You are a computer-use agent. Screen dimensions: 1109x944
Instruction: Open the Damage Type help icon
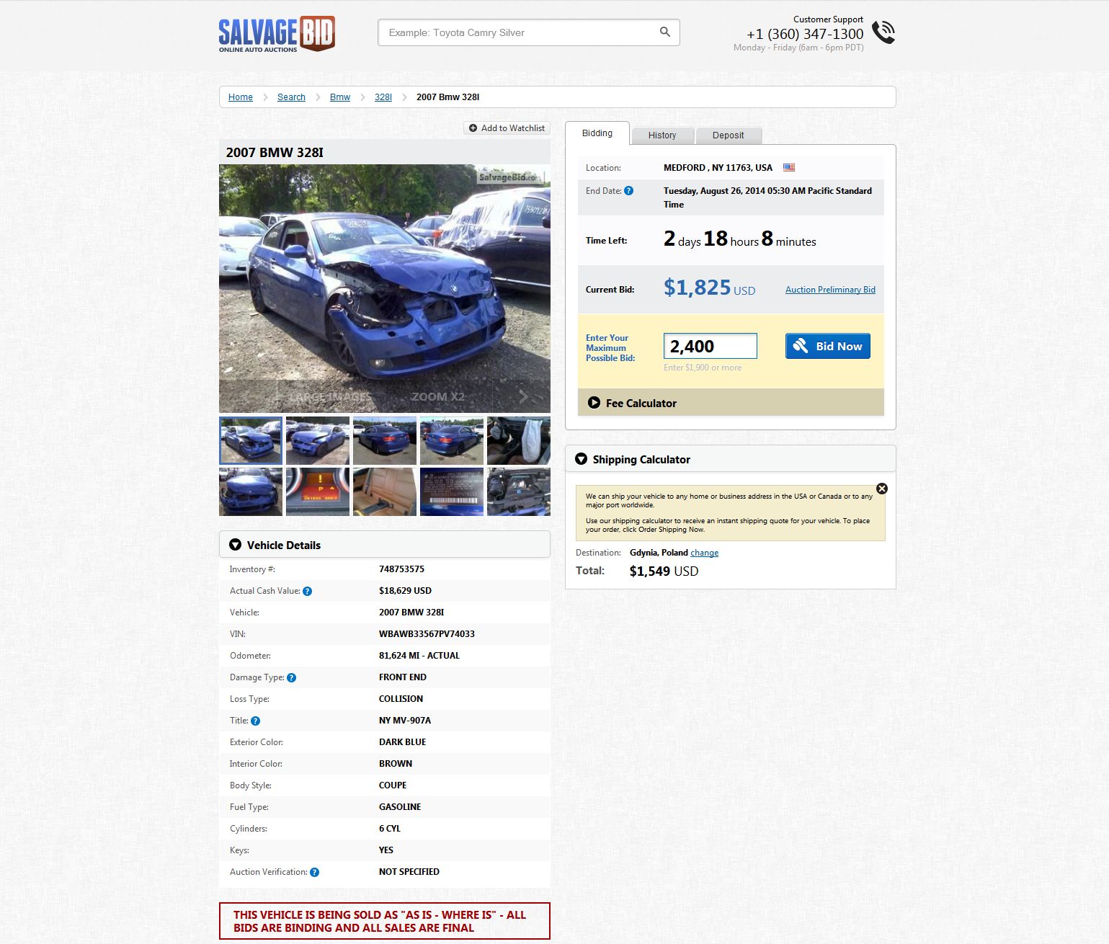point(291,677)
